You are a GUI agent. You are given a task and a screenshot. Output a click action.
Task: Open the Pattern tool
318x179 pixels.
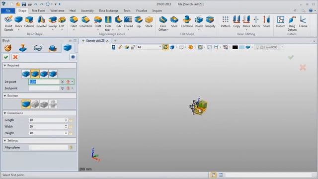225,21
